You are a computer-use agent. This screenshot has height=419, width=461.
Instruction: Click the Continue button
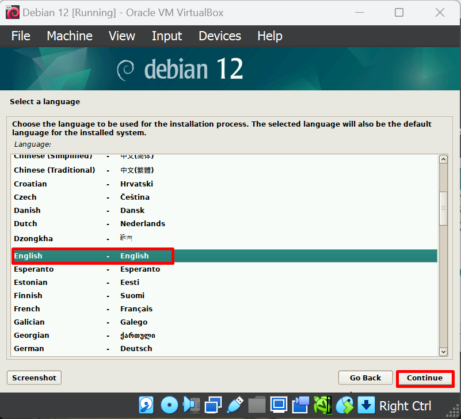(425, 378)
